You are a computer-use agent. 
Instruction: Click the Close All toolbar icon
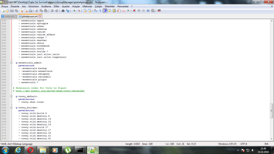pos(26,11)
